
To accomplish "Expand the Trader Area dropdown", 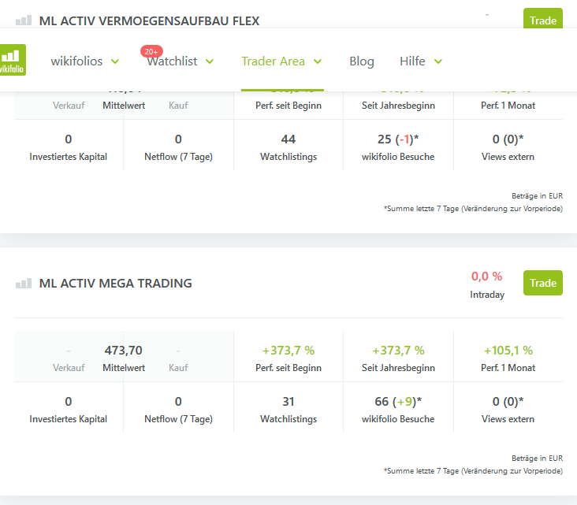I will (318, 61).
